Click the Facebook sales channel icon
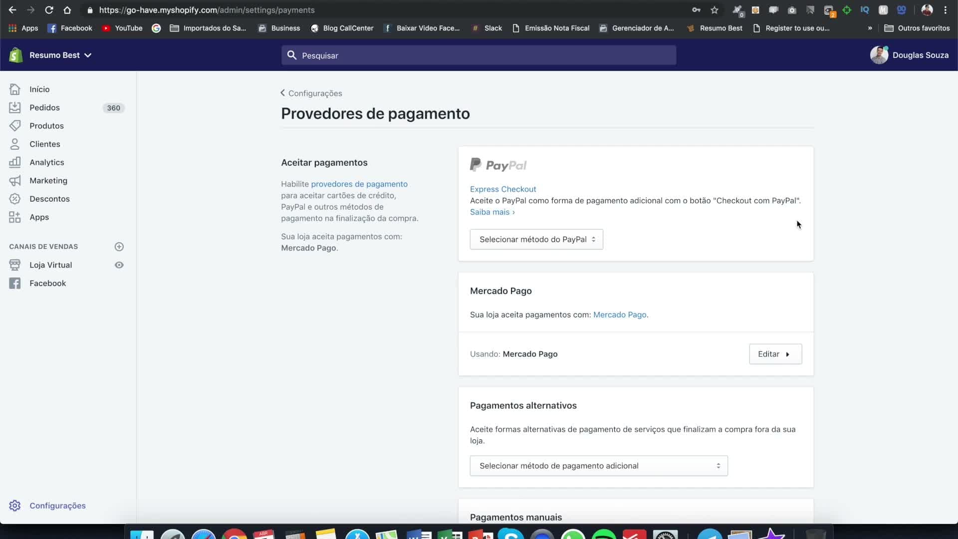 point(15,283)
